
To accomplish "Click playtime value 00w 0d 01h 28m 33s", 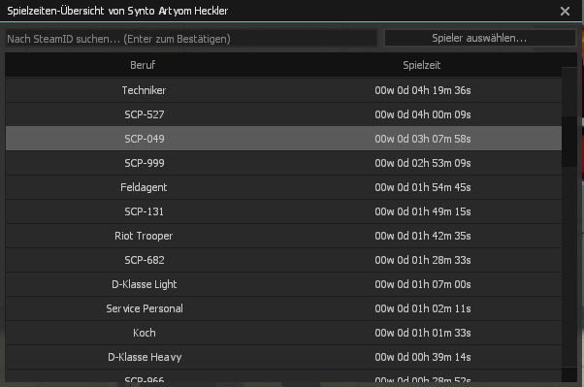I will tap(423, 260).
